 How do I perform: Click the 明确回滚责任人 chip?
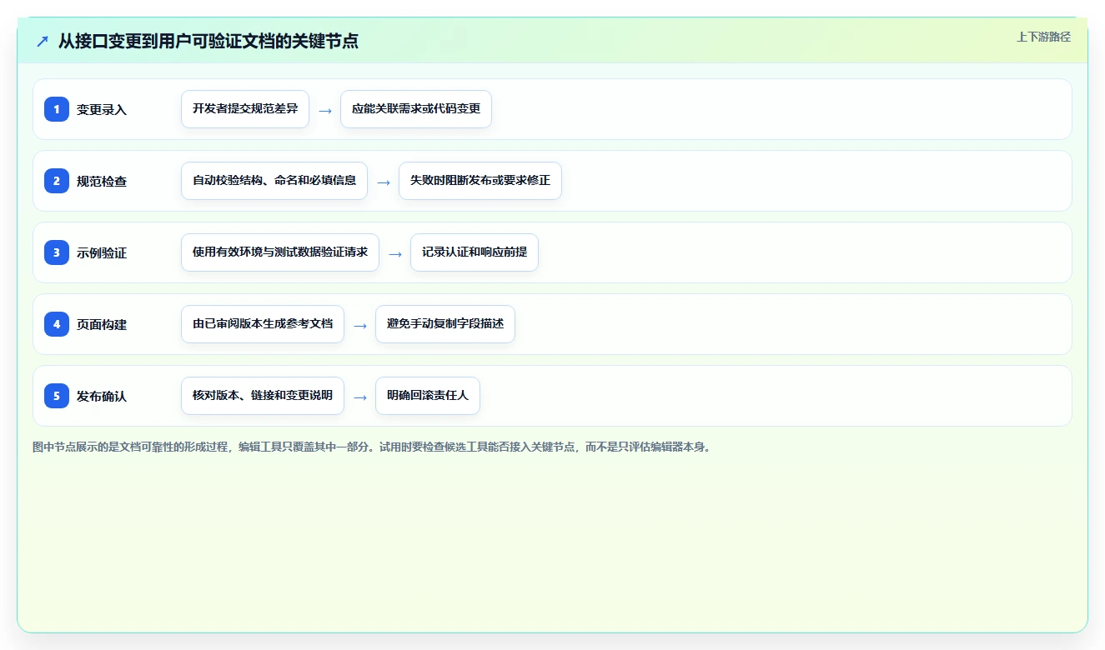(x=428, y=396)
